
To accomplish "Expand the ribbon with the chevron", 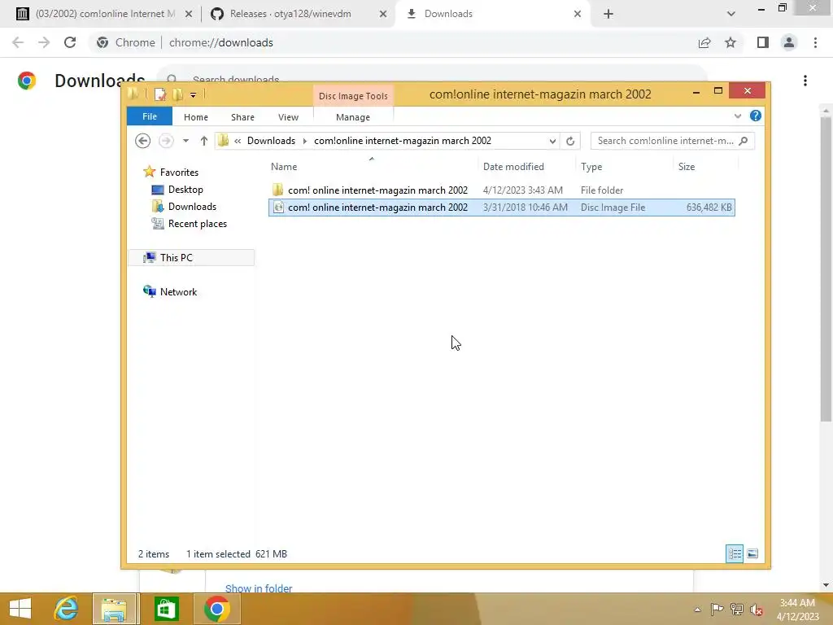I will [x=737, y=116].
